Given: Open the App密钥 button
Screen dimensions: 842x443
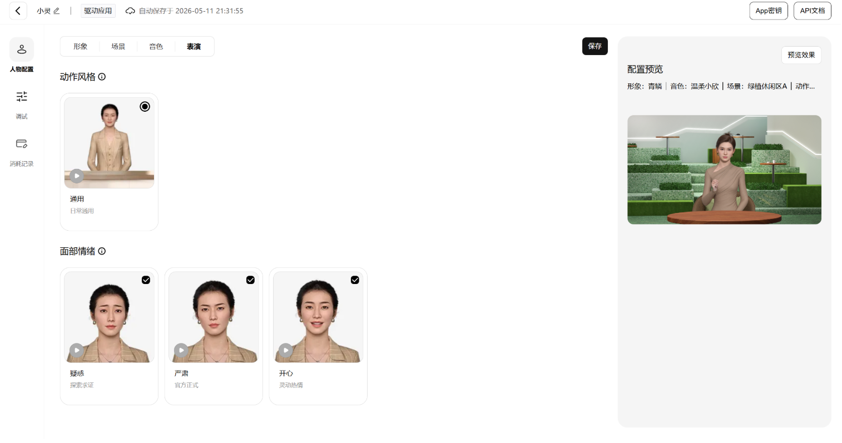Looking at the screenshot, I should click(769, 11).
